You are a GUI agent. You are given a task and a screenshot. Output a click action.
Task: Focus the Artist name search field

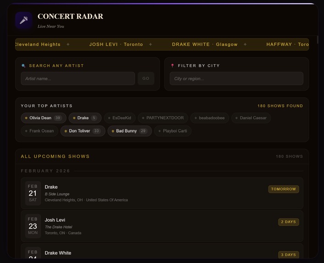tap(78, 78)
